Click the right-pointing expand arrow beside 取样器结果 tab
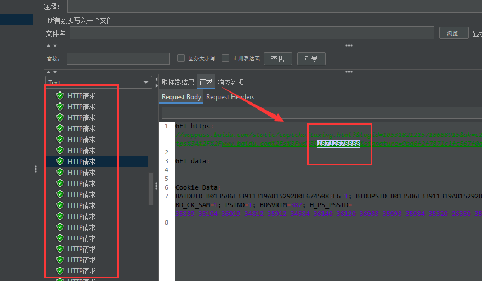Image resolution: width=482 pixels, height=281 pixels. pyautogui.click(x=156, y=85)
